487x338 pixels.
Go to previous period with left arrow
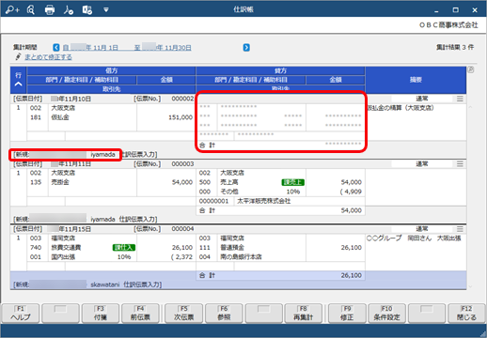(x=56, y=48)
